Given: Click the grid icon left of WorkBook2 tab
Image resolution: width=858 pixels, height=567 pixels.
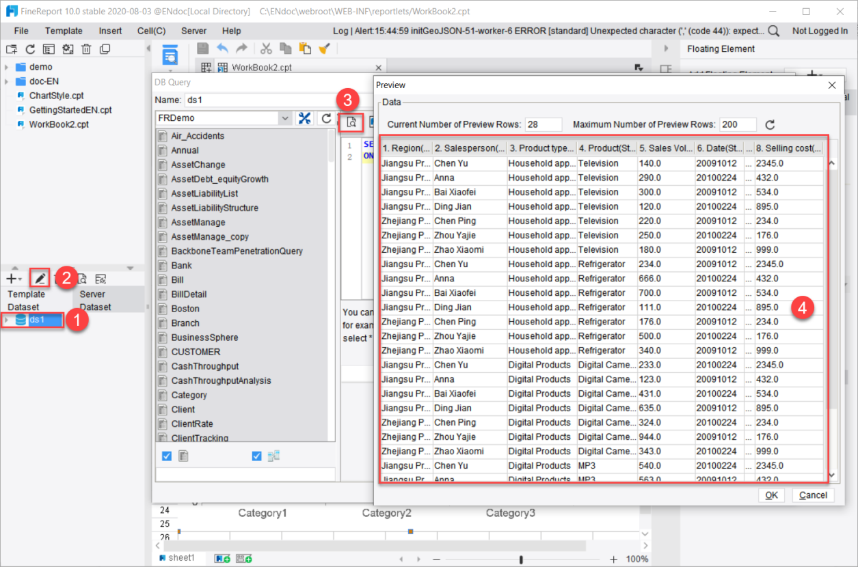Looking at the screenshot, I should (x=206, y=67).
